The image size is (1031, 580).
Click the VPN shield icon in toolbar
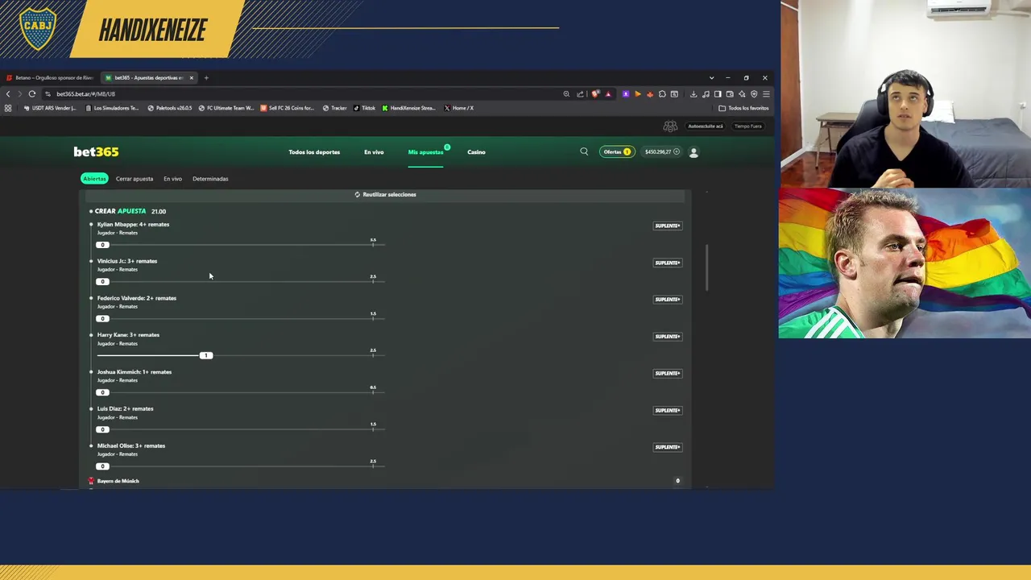(754, 93)
